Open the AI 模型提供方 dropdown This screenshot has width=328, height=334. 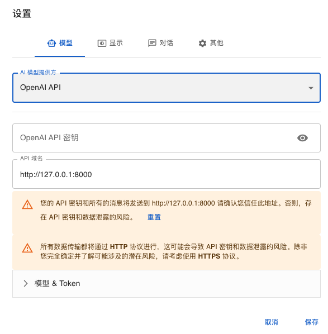click(167, 88)
